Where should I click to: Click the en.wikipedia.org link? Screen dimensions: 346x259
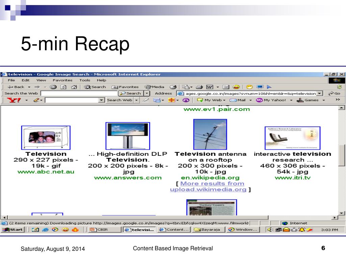210,178
